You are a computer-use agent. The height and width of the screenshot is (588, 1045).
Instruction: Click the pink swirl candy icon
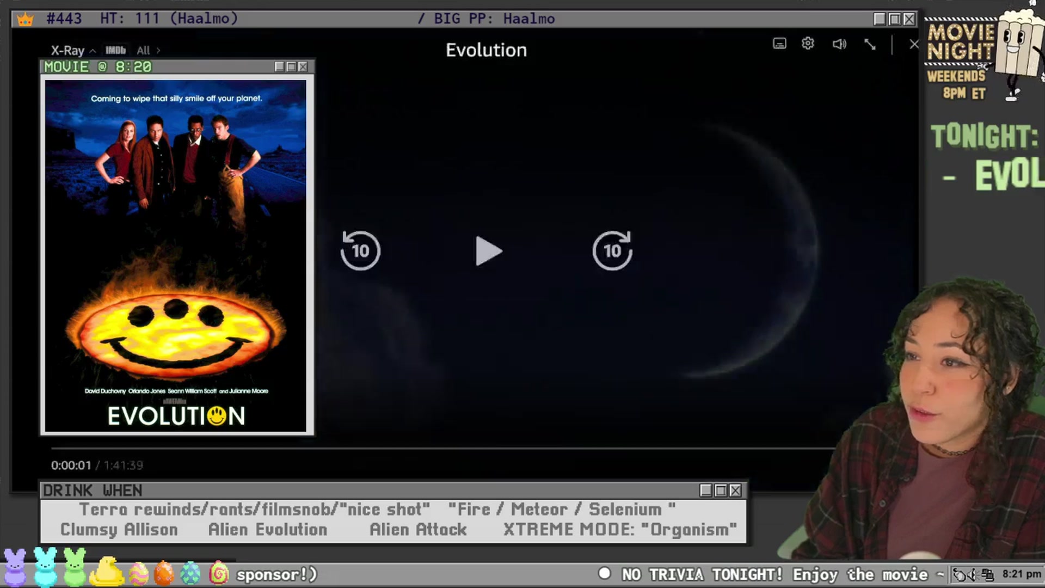tap(219, 573)
